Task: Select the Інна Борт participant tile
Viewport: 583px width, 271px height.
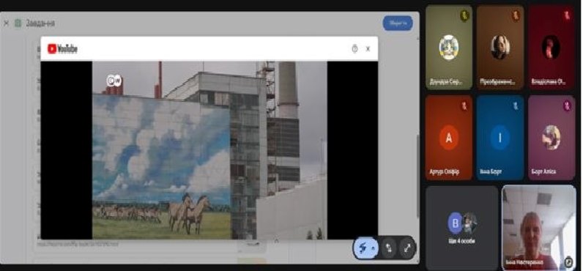Action: (x=500, y=138)
